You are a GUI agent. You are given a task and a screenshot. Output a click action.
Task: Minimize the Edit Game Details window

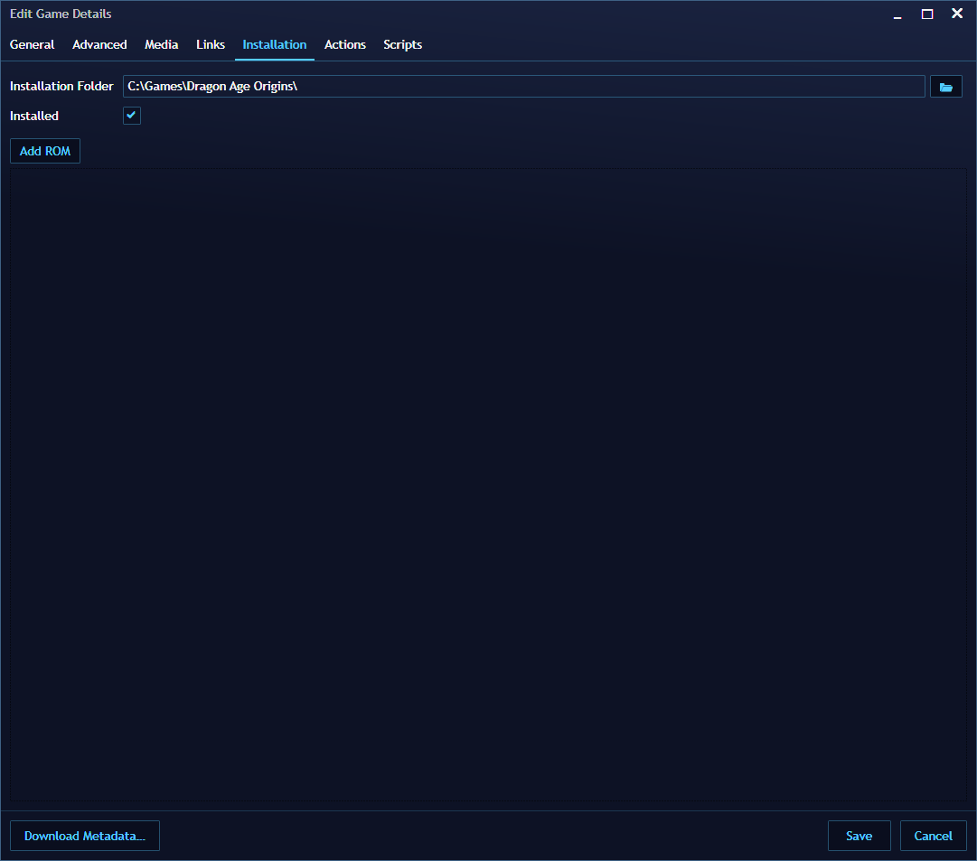[x=897, y=14]
